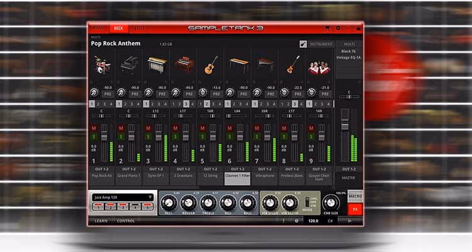472x252 pixels.
Task: Open the shopping cart store
Action: tap(327, 28)
